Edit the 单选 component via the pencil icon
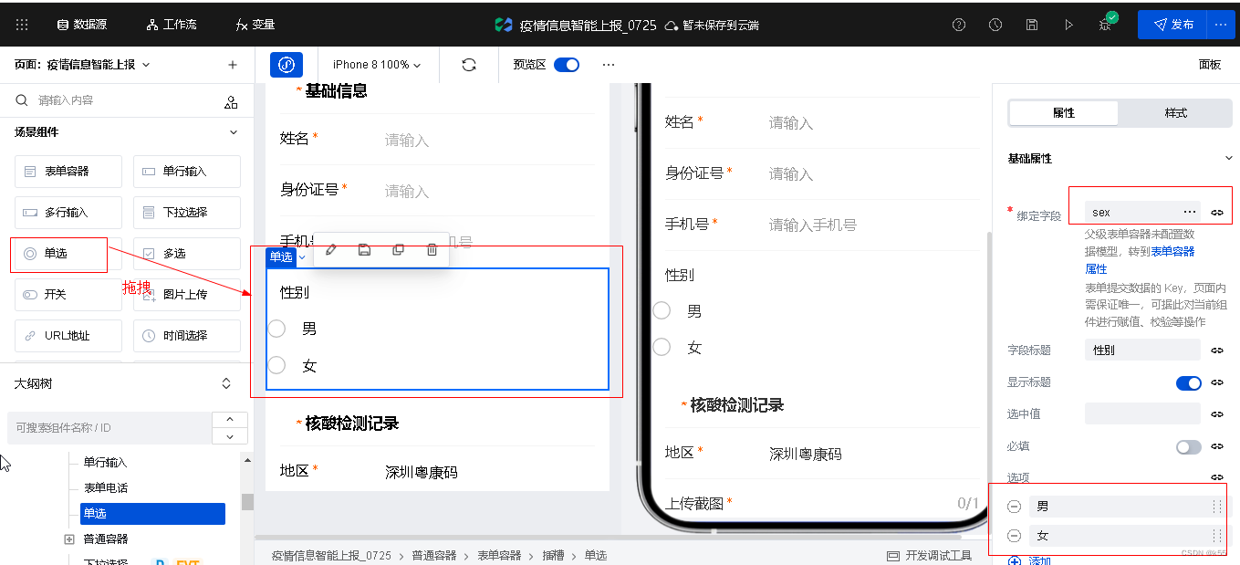Image resolution: width=1240 pixels, height=565 pixels. tap(330, 249)
